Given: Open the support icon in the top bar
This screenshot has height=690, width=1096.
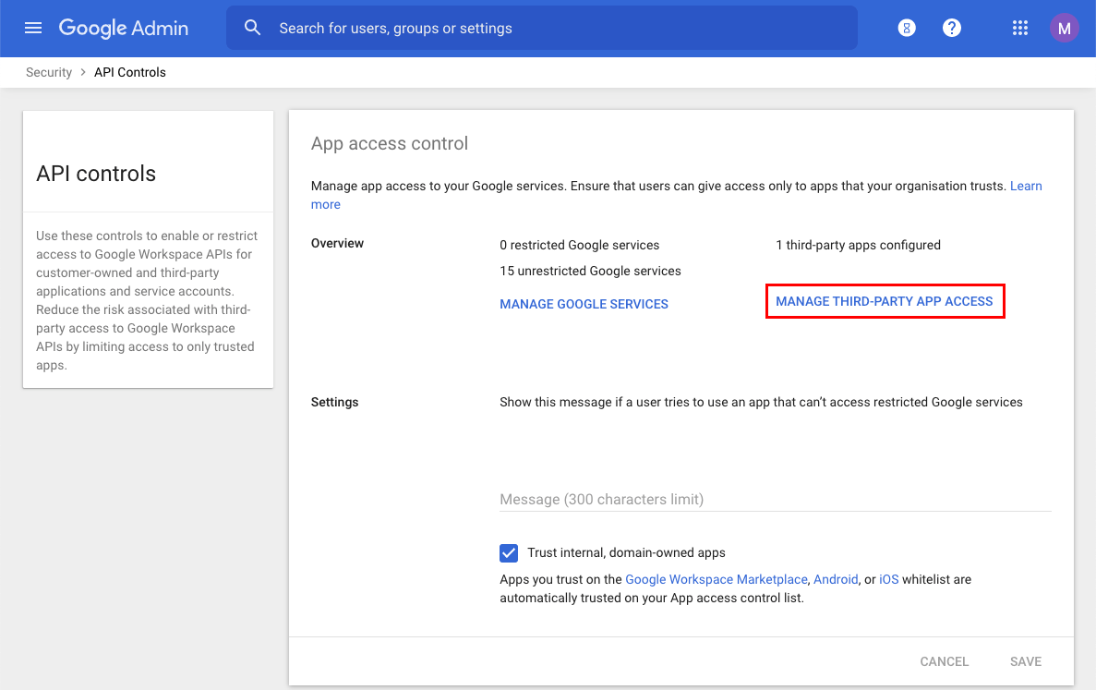Looking at the screenshot, I should coord(907,28).
